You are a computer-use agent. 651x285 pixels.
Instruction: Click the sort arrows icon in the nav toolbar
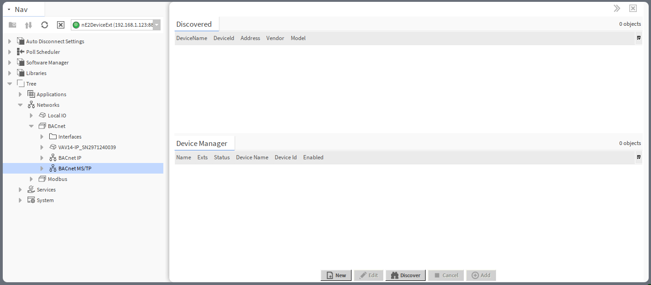point(28,24)
